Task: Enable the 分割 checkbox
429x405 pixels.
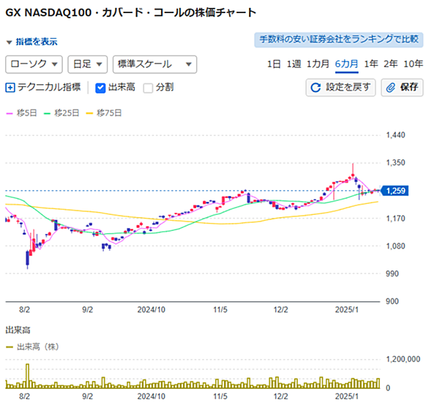Action: (148, 88)
